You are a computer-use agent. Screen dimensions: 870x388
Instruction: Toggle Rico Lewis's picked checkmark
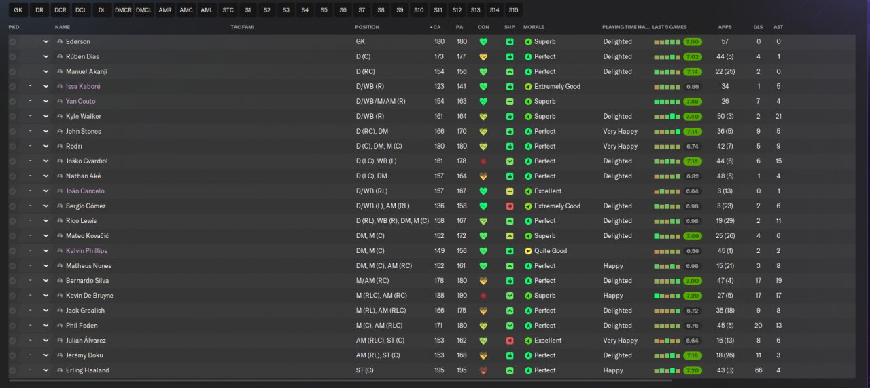(12, 221)
